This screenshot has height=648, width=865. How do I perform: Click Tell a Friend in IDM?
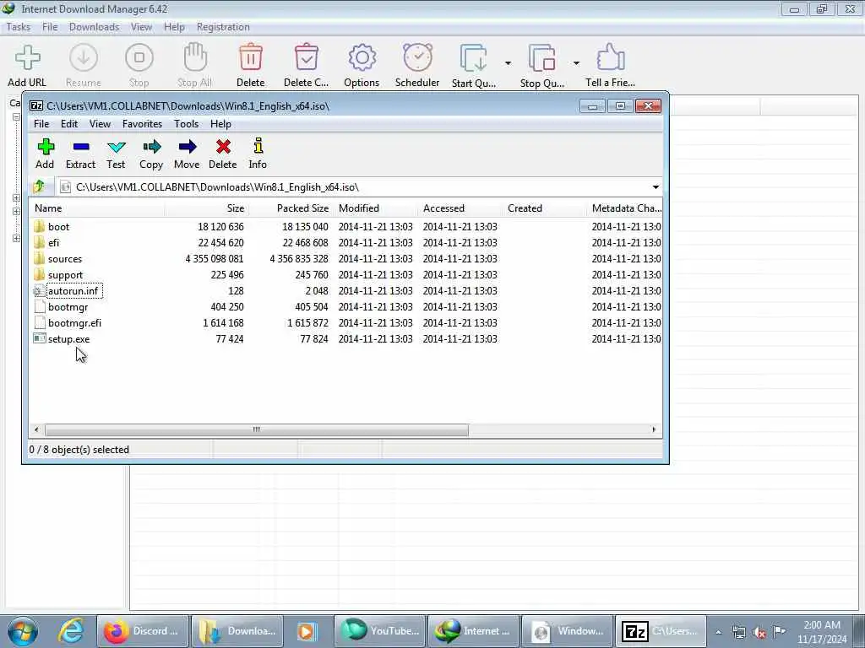610,66
